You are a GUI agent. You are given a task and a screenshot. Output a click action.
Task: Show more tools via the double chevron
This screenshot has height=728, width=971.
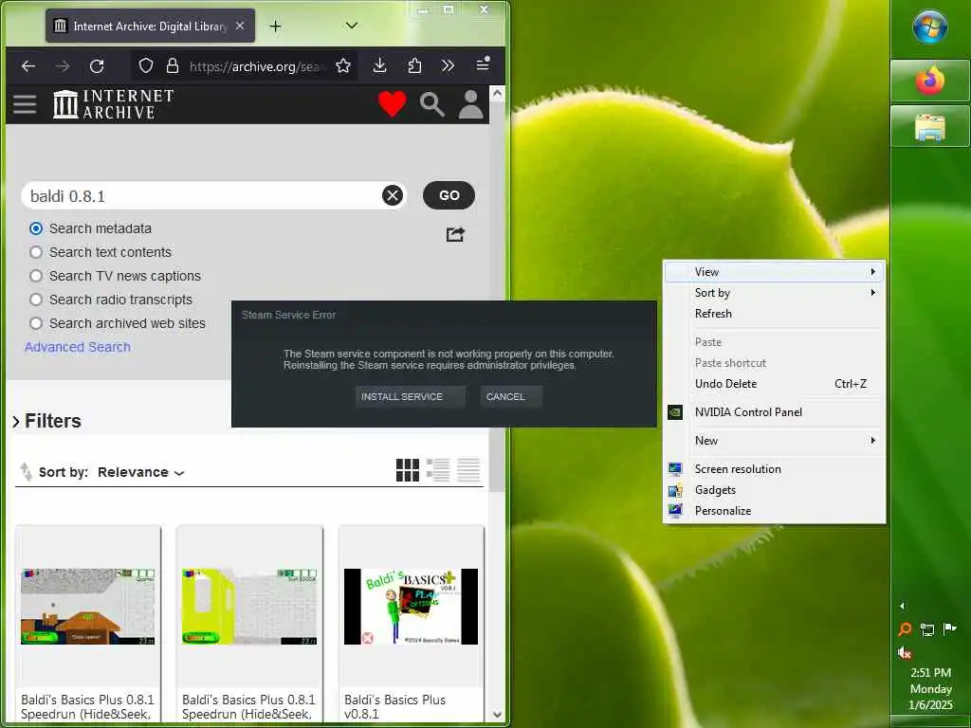coord(448,65)
